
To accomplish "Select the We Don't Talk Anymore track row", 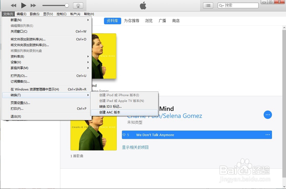I will [197, 135].
